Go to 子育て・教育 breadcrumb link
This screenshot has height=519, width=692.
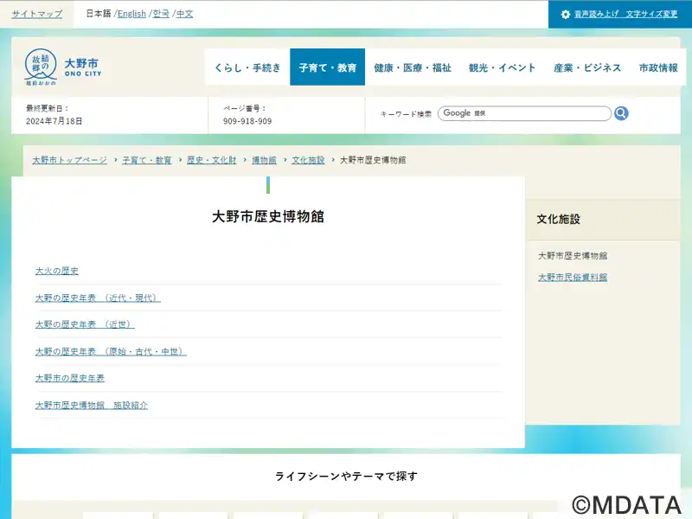point(147,160)
